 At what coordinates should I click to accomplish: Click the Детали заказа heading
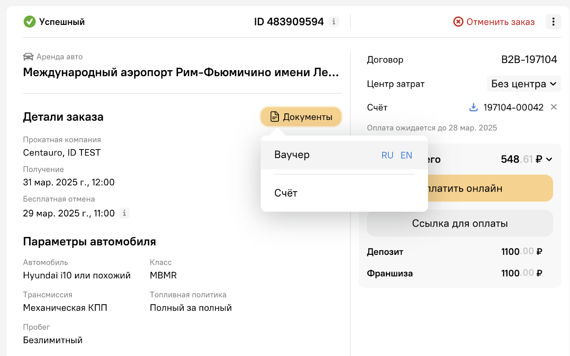point(63,117)
